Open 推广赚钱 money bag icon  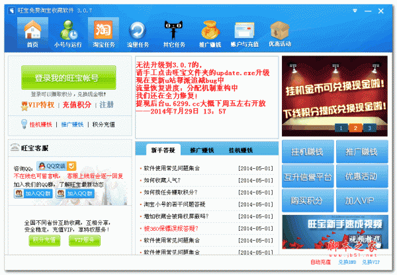click(210, 33)
